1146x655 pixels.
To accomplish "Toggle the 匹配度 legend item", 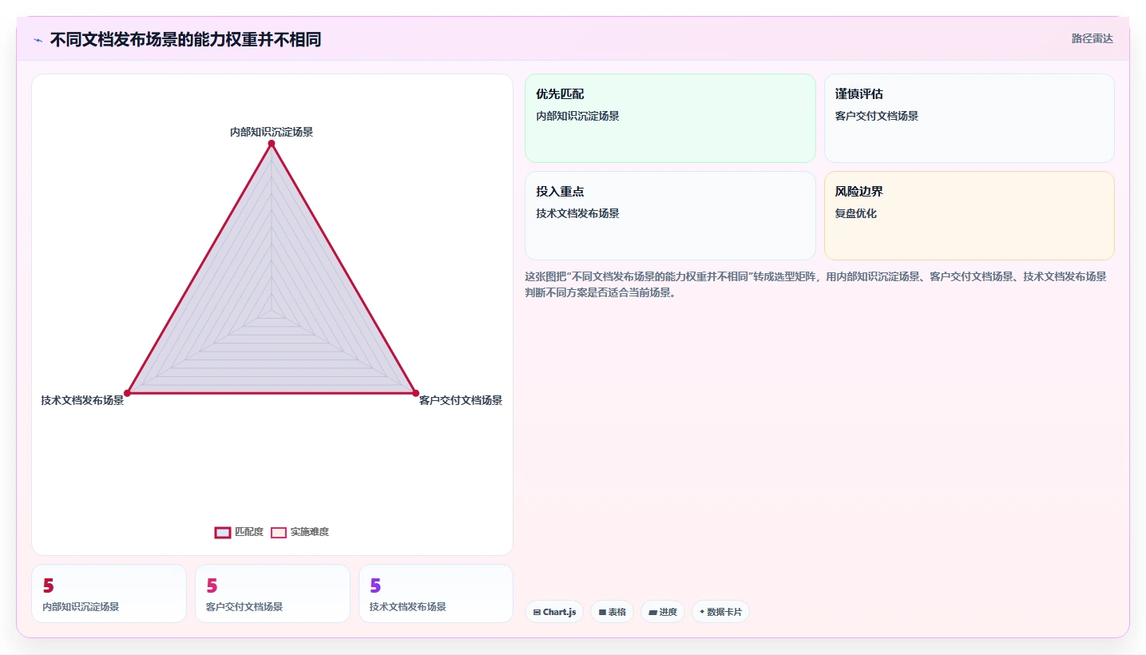I will click(x=239, y=532).
